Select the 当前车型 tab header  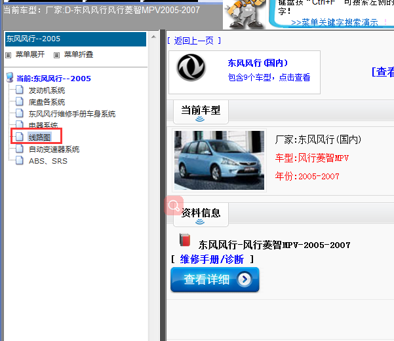[x=201, y=112]
